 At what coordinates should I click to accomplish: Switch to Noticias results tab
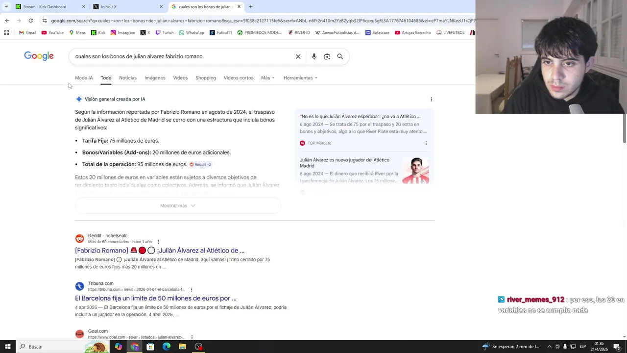point(128,78)
